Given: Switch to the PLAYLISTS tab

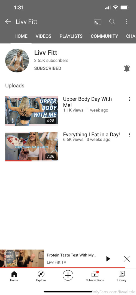Looking at the screenshot, I should pyautogui.click(x=71, y=36).
